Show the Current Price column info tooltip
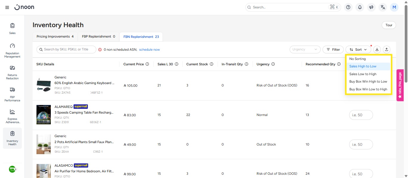Image resolution: width=408 pixels, height=178 pixels. click(x=147, y=64)
